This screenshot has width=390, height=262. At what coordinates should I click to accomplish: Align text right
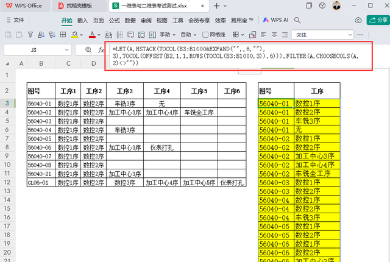(285, 35)
